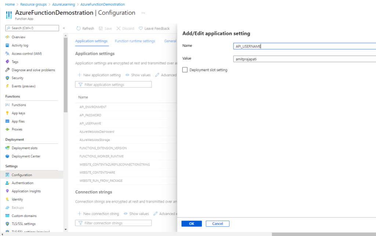Go to Resource groups breadcrumb link
The image size is (376, 236).
[33, 4]
